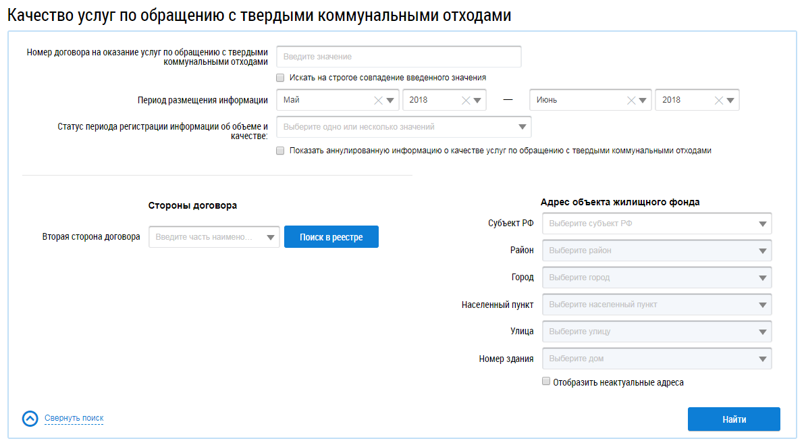804x443 pixels.
Task: Clear the Май start month selection
Action: (x=378, y=101)
